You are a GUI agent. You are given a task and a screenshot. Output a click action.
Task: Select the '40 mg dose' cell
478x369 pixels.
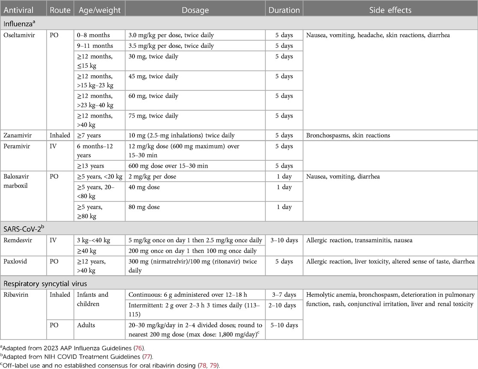pyautogui.click(x=195, y=192)
